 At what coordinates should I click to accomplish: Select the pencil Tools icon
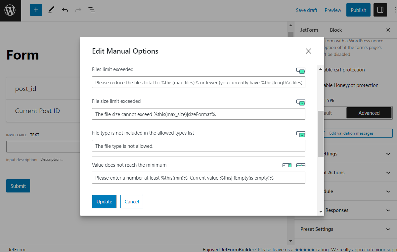click(x=51, y=10)
